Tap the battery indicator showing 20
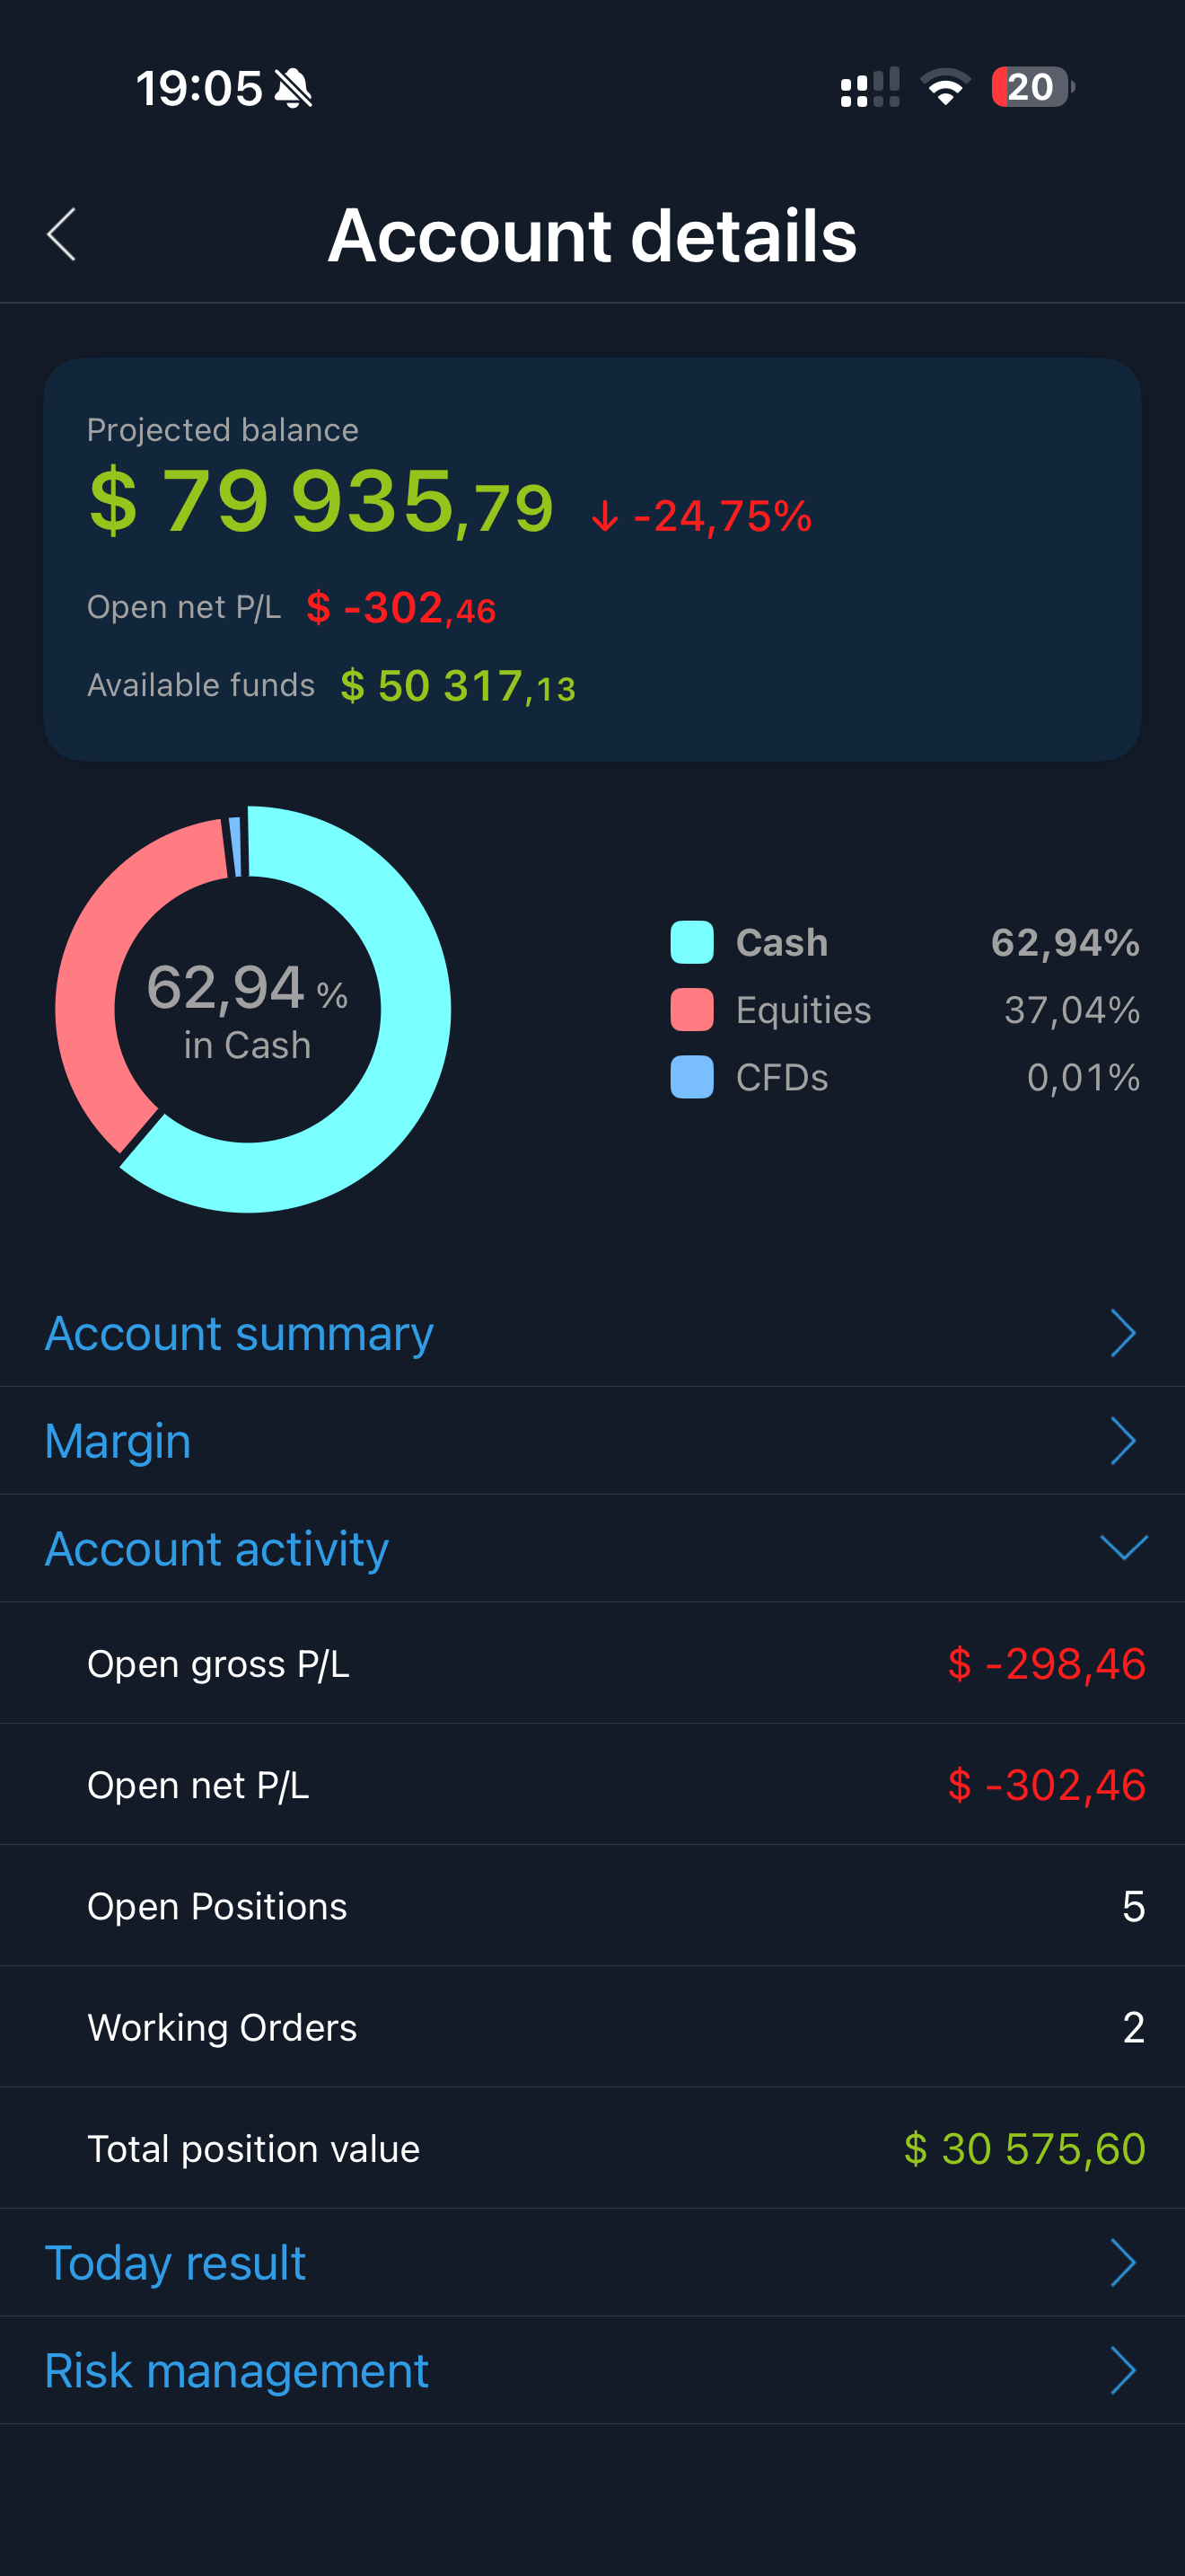The height and width of the screenshot is (2576, 1185). (1029, 88)
